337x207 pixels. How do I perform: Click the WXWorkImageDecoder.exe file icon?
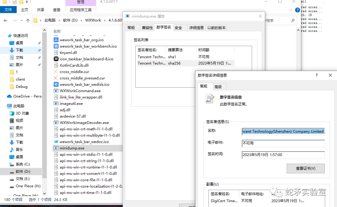tap(56, 123)
